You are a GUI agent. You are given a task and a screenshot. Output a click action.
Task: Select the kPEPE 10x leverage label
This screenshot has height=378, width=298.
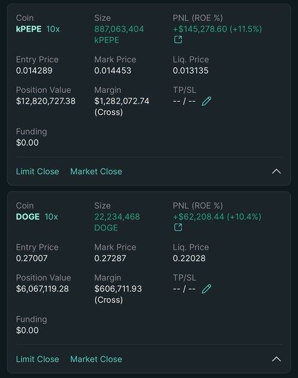[53, 29]
